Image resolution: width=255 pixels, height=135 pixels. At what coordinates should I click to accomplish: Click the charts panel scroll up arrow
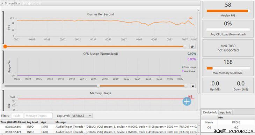pyautogui.click(x=198, y=11)
